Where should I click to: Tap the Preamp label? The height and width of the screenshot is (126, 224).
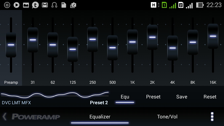(11, 82)
